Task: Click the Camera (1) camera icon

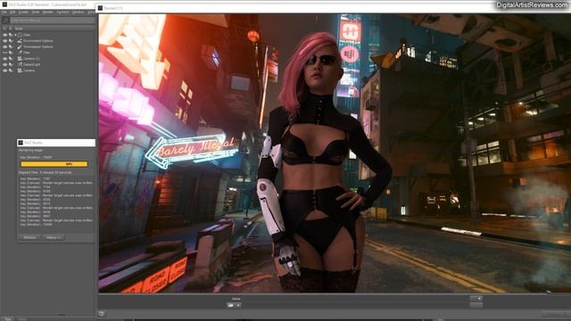Action: point(20,58)
